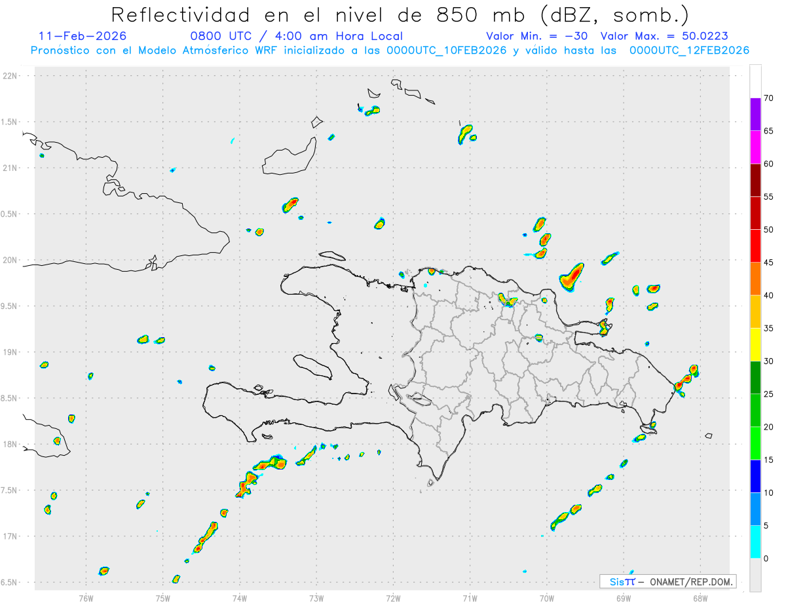Viewport: 786px width, 607px height.
Task: Pick the dark blue 10-15 dBZ colorbar segment
Action: (x=755, y=476)
